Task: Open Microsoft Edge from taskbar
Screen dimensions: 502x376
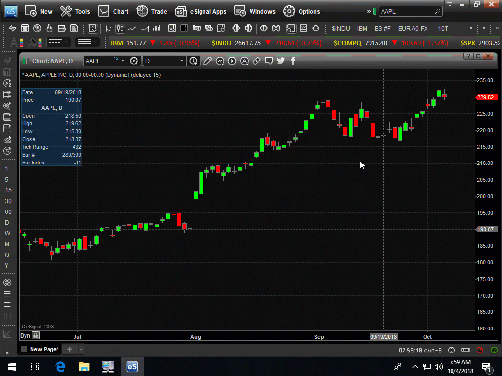Action: [x=60, y=366]
